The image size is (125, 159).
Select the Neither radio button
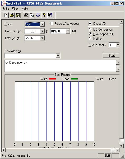90,39
